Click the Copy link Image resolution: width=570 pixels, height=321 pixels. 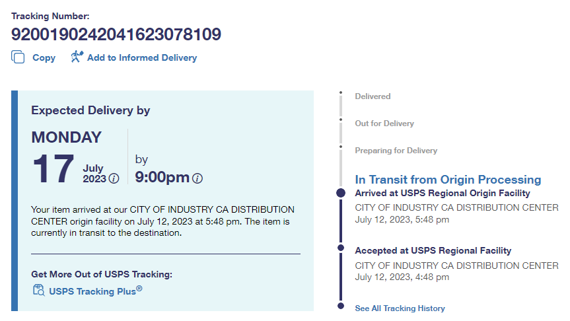pos(44,57)
